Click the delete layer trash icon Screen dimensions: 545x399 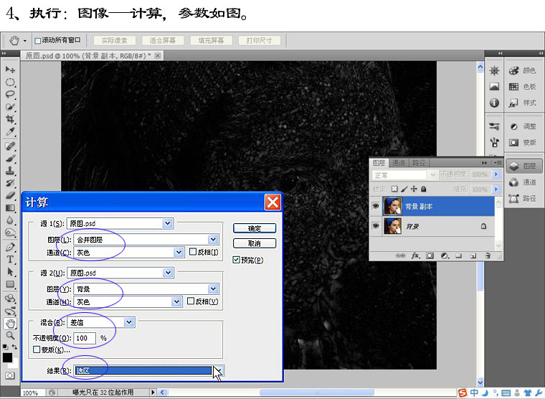click(x=488, y=255)
